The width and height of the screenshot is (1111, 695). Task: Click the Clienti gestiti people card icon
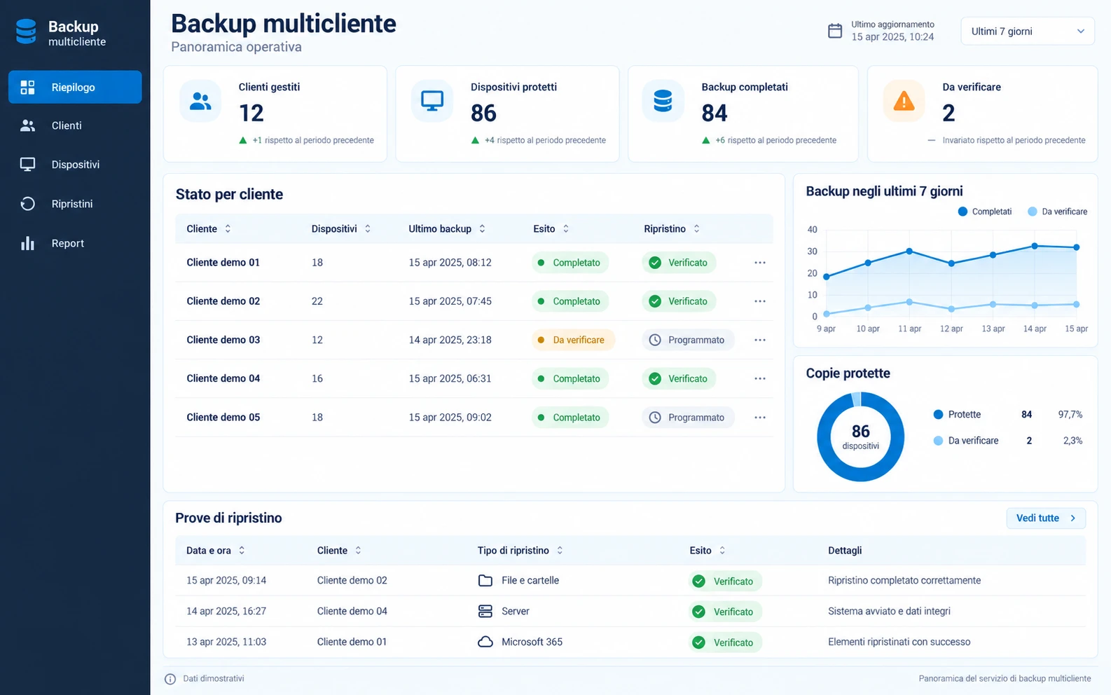click(200, 102)
